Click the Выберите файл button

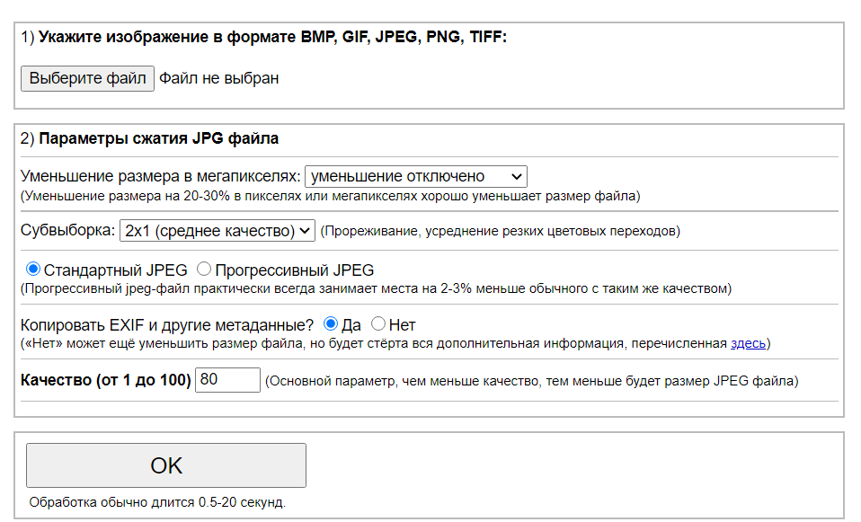pyautogui.click(x=87, y=78)
